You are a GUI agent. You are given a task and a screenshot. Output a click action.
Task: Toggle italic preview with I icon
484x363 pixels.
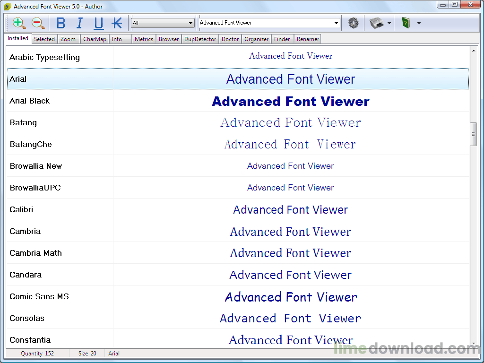click(x=79, y=23)
